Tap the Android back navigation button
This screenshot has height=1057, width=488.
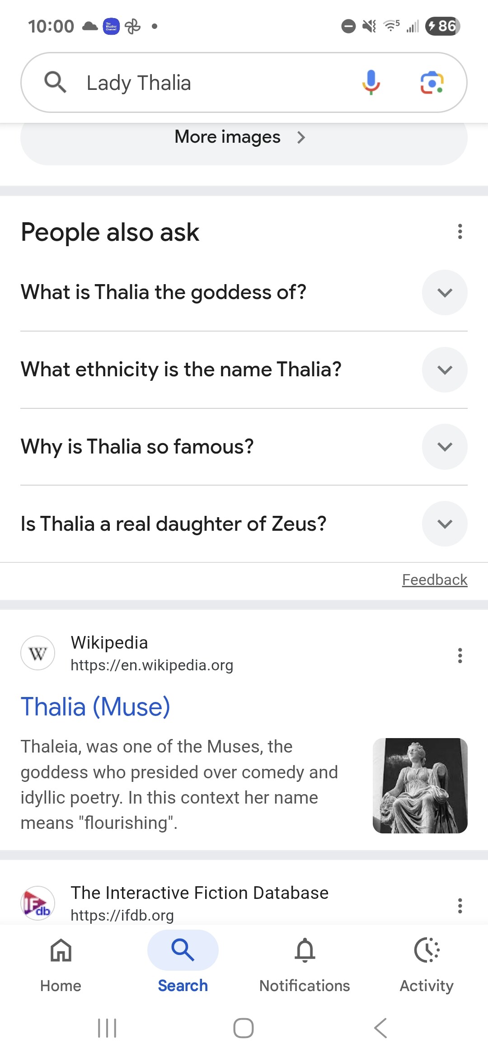coord(380,1028)
